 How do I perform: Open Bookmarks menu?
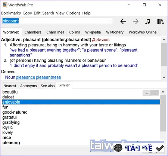tap(11, 13)
